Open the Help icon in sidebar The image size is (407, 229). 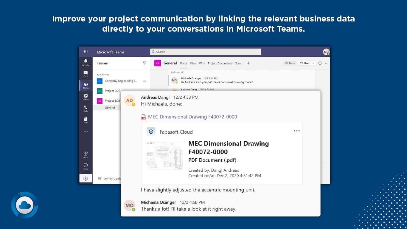click(86, 166)
